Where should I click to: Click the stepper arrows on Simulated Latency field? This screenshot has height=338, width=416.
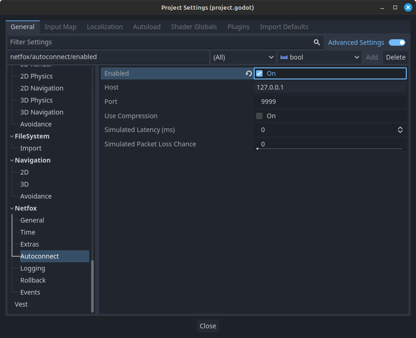(x=400, y=130)
